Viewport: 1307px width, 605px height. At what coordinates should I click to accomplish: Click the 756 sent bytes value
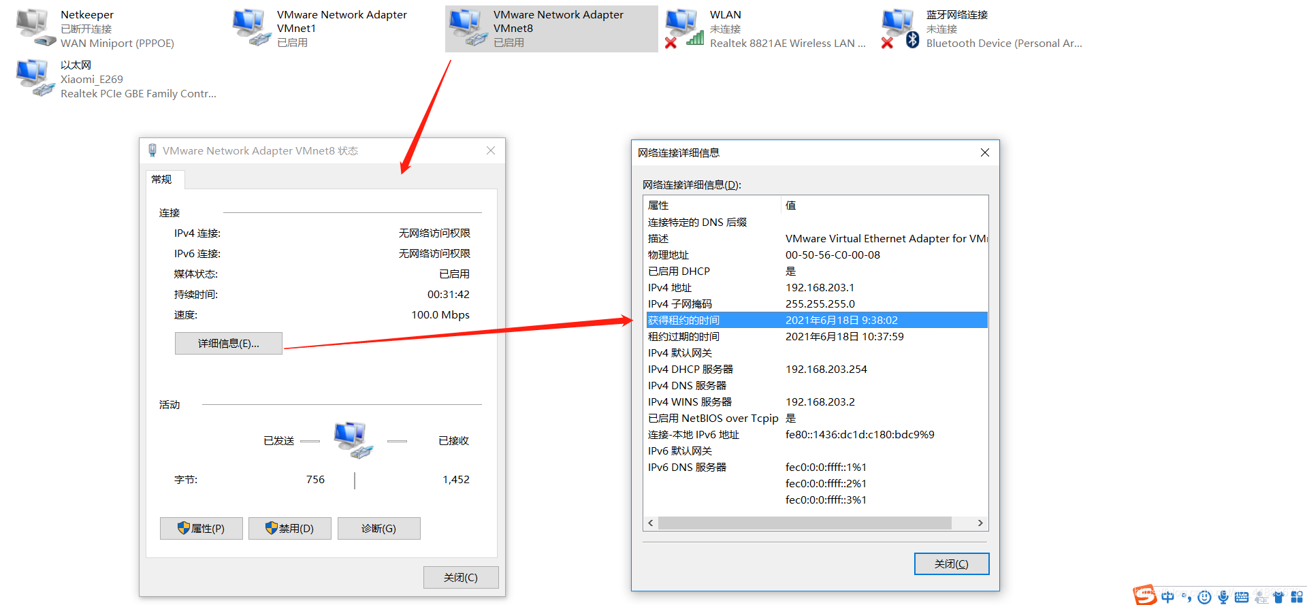tap(315, 480)
